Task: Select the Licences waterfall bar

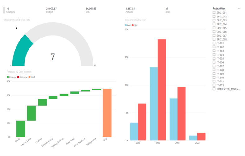Action: (x=42, y=102)
